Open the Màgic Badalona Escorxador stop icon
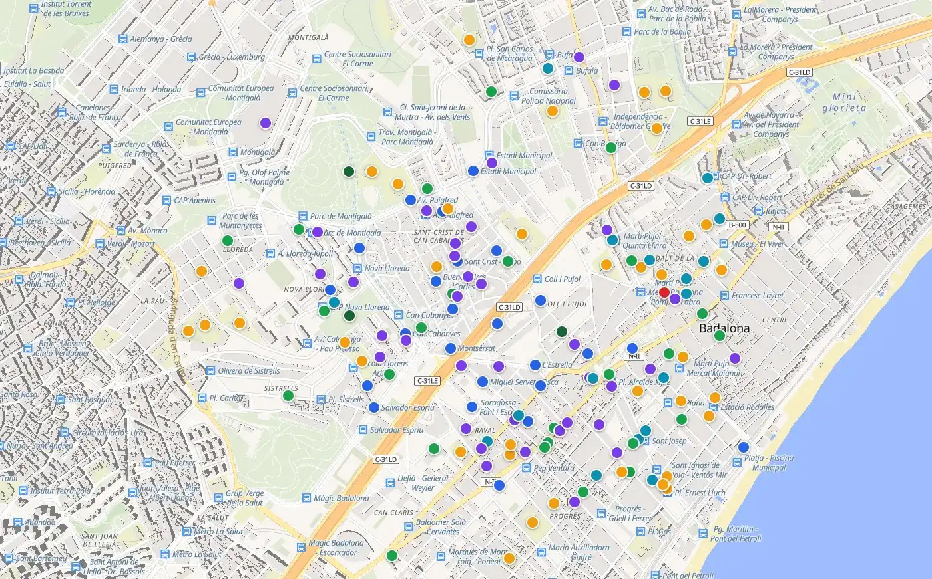This screenshot has width=932, height=579. tap(300, 548)
